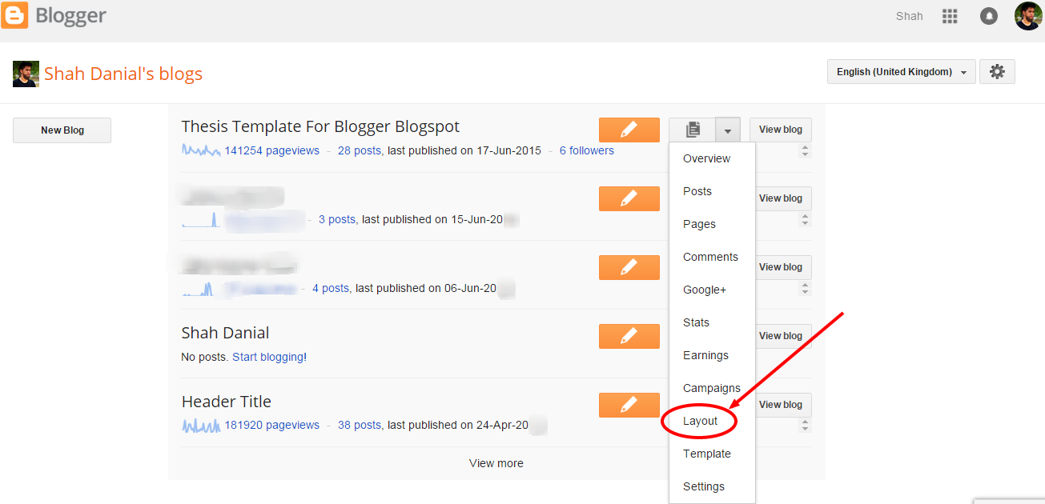Open the account profile avatar
Image resolution: width=1045 pixels, height=504 pixels.
pyautogui.click(x=1028, y=16)
